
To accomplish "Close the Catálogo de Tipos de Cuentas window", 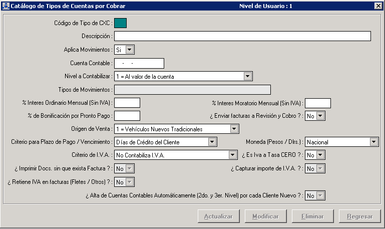I will [378, 6].
